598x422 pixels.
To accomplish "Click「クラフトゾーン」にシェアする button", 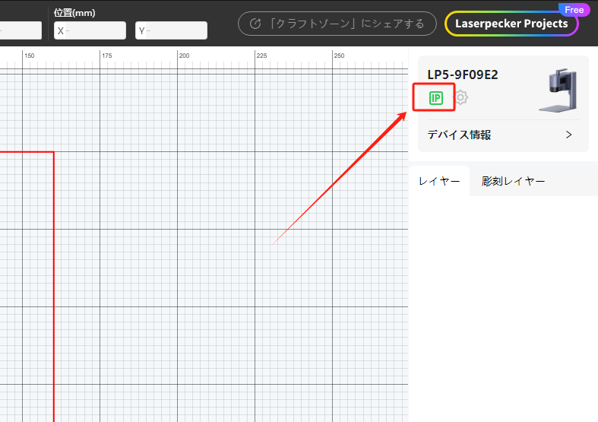I will (x=337, y=24).
